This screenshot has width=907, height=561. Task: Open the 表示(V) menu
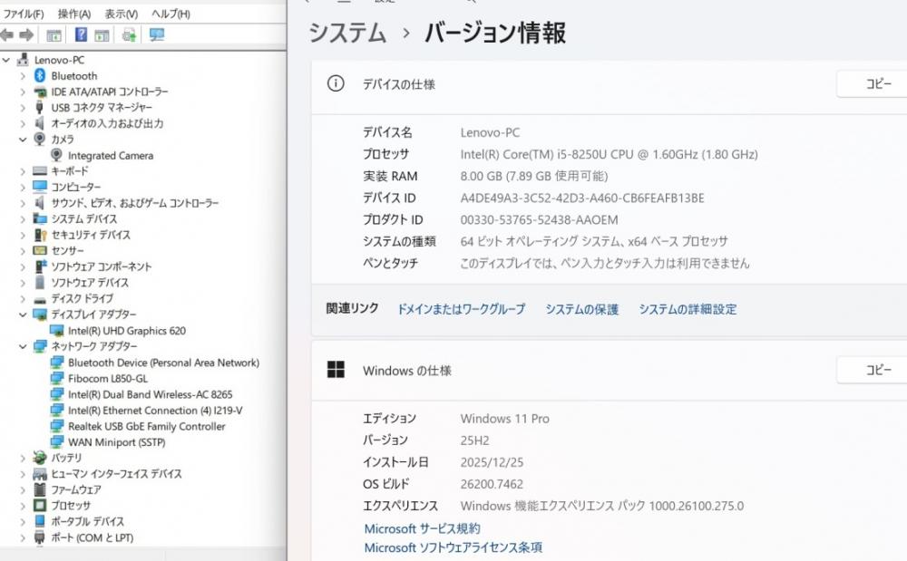pyautogui.click(x=121, y=15)
